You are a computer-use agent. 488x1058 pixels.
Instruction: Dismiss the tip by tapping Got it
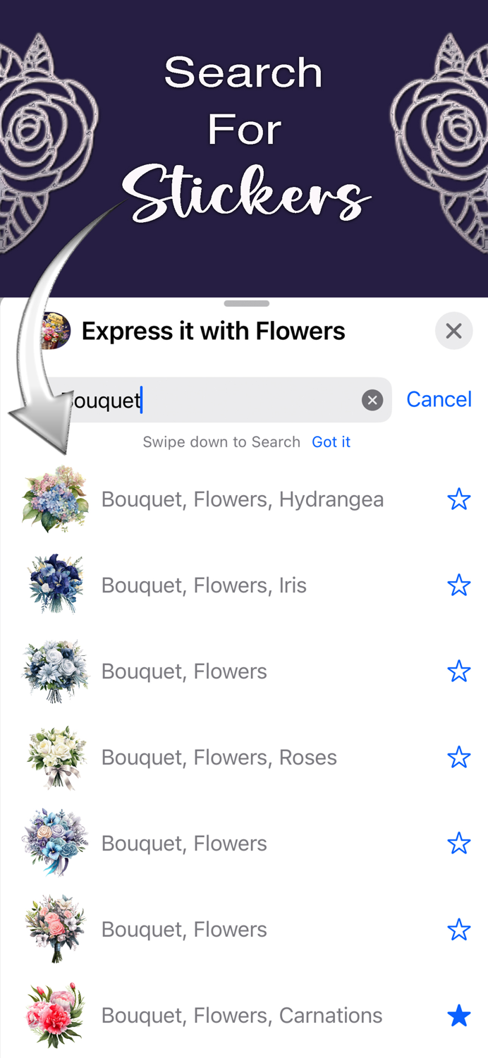(331, 442)
